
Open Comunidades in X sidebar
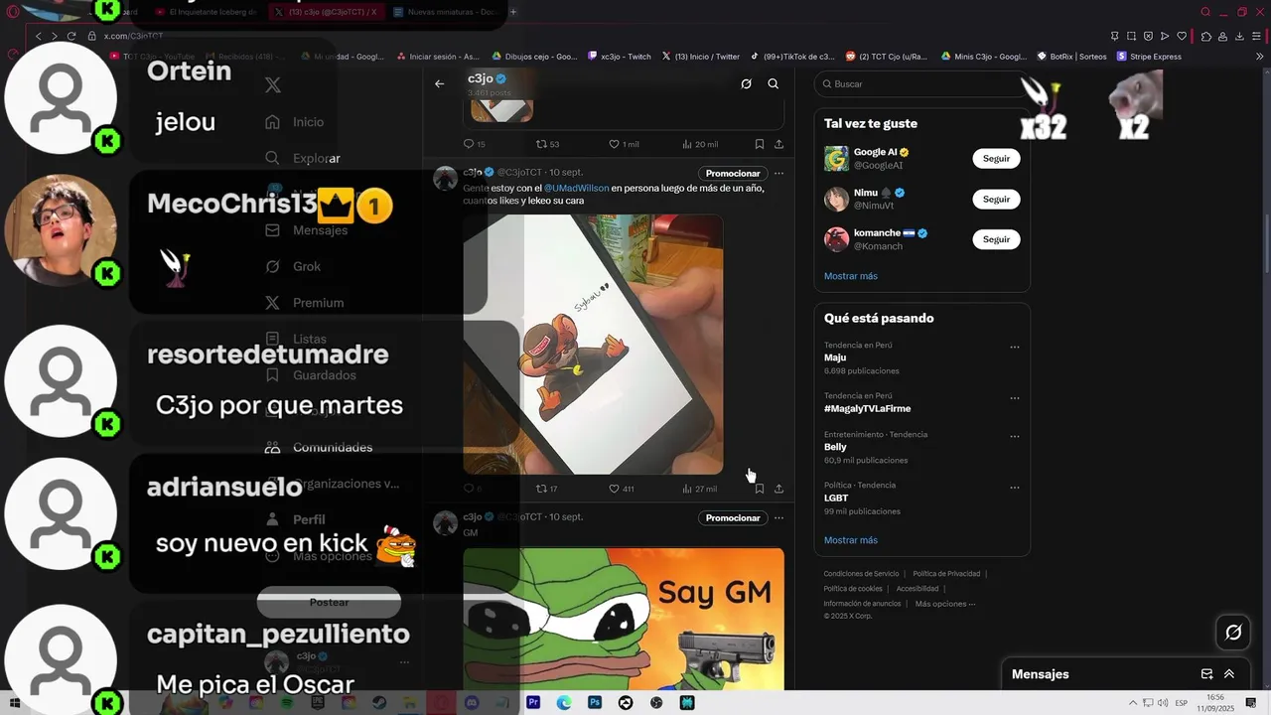pyautogui.click(x=318, y=448)
